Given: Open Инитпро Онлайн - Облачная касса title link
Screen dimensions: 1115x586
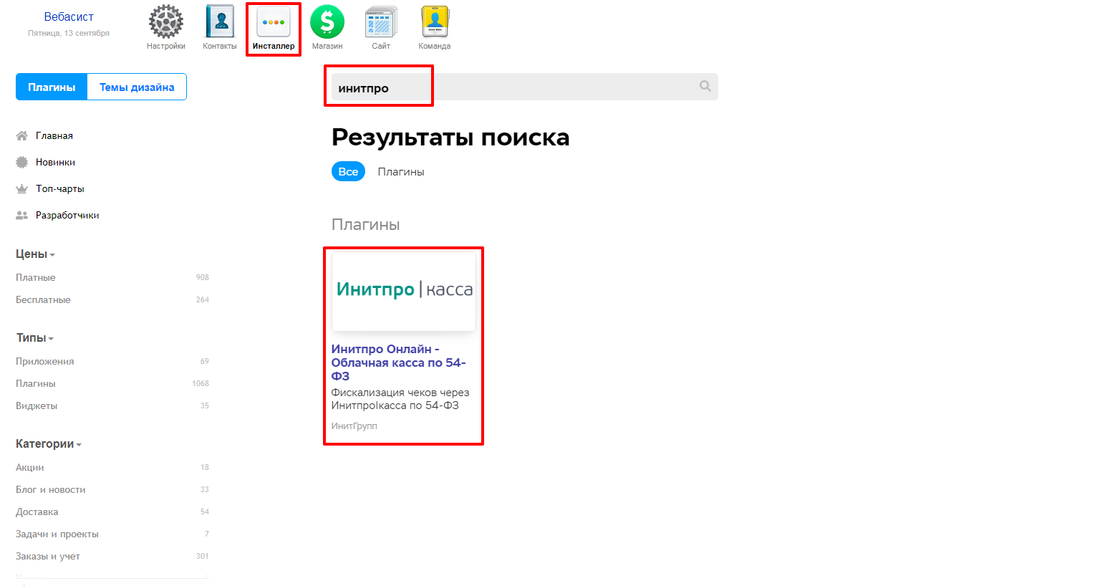Looking at the screenshot, I should (x=399, y=362).
